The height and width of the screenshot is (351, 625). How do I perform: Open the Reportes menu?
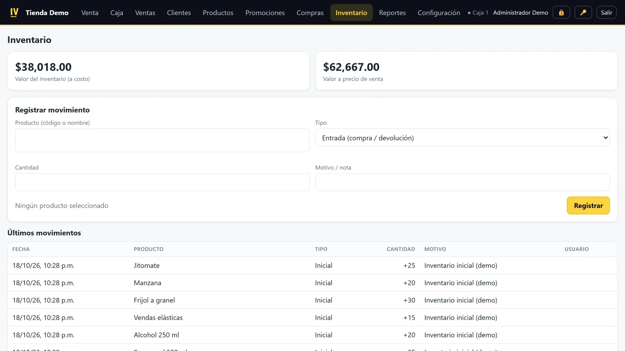pyautogui.click(x=392, y=12)
